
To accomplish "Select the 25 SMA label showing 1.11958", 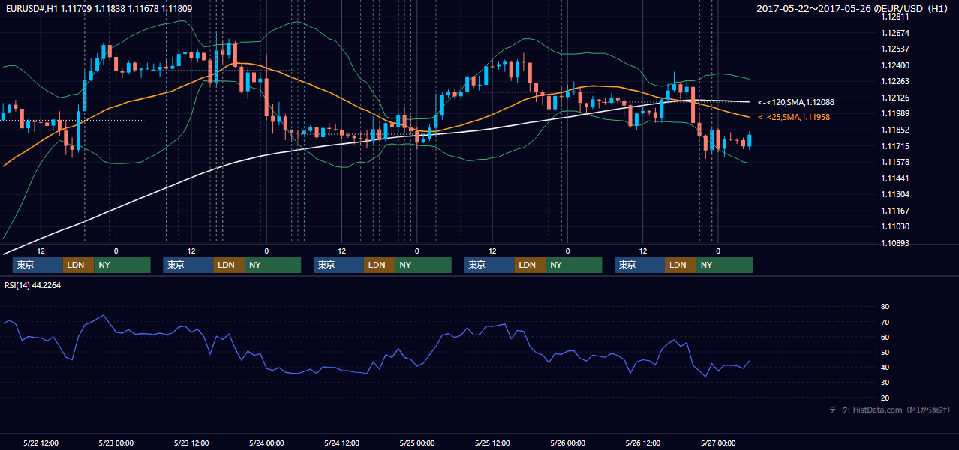I will coord(794,118).
